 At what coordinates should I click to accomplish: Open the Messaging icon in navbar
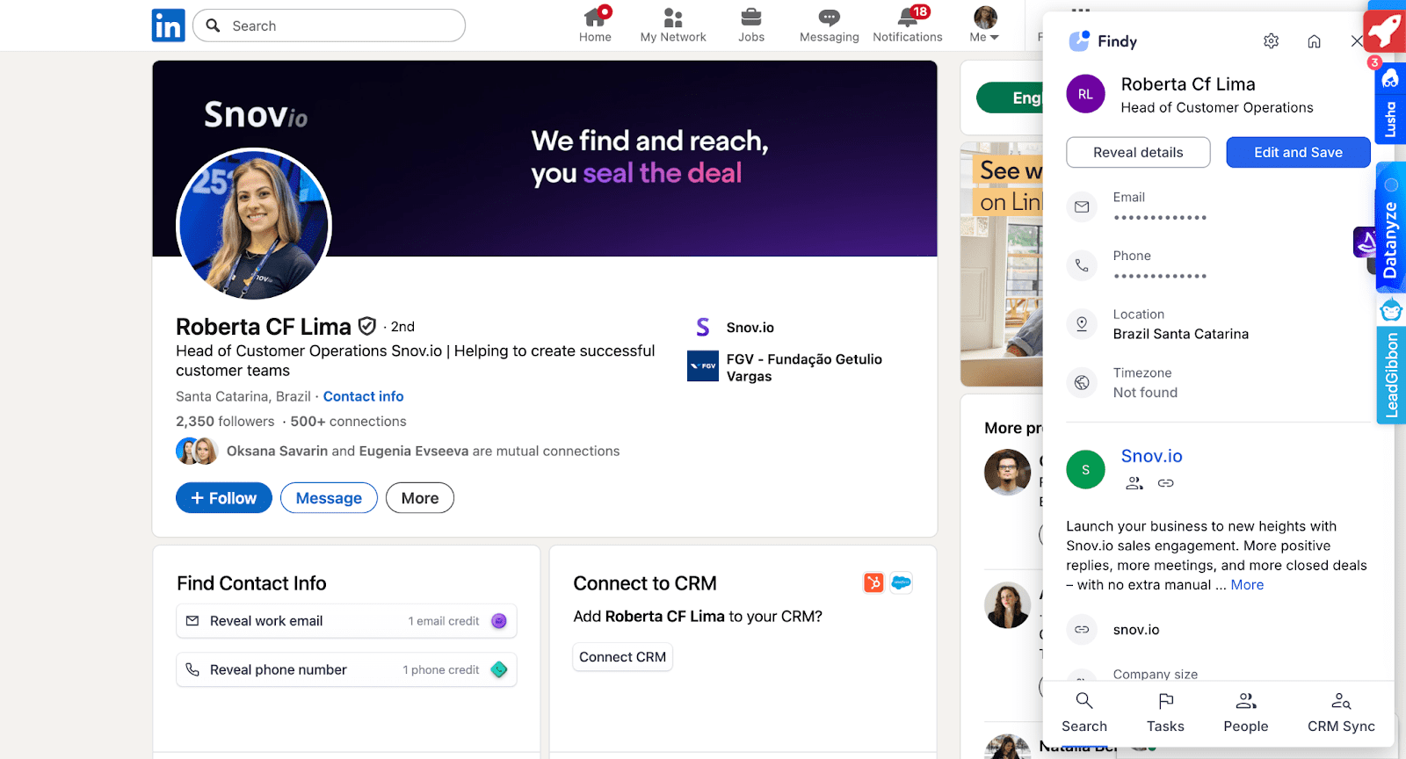click(x=829, y=25)
